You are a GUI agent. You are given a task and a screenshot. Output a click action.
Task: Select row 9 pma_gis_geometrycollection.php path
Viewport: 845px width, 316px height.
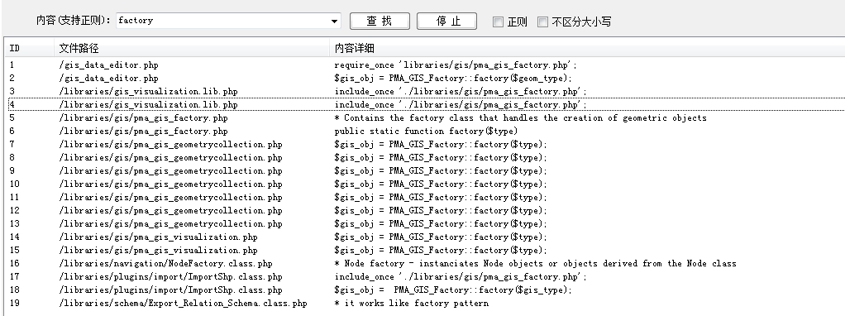(x=171, y=171)
